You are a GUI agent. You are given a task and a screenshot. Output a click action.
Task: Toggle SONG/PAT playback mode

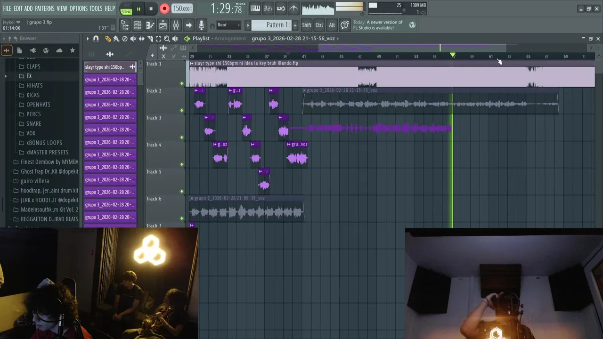click(x=126, y=9)
